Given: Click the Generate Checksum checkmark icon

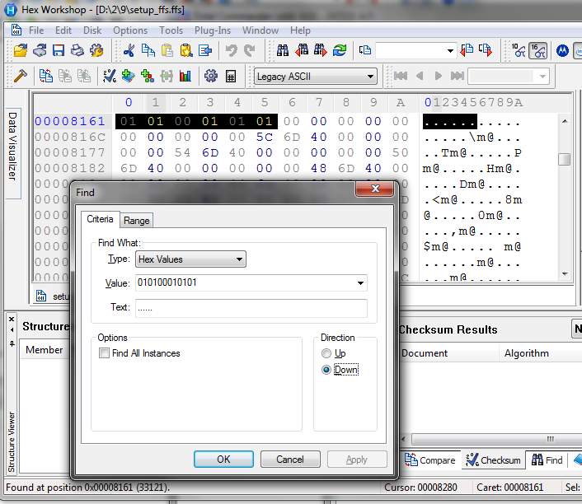Looking at the screenshot, I should pyautogui.click(x=110, y=76).
